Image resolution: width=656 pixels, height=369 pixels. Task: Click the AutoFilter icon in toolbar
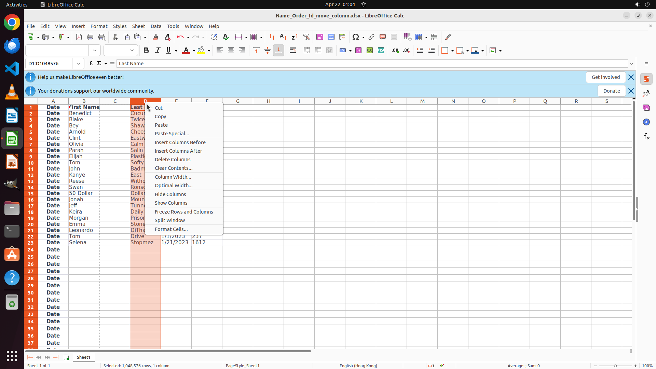point(306,37)
